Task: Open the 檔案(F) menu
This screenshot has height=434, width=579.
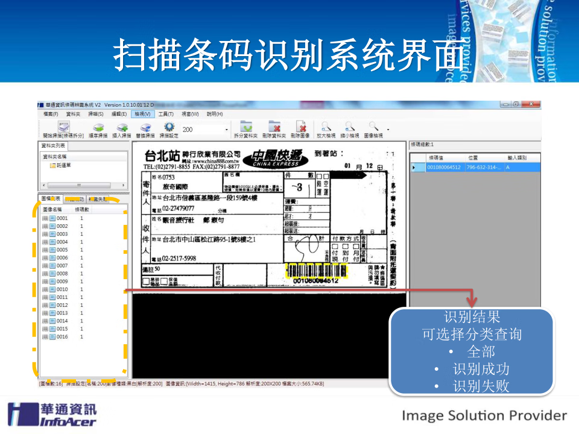Action: click(x=51, y=114)
